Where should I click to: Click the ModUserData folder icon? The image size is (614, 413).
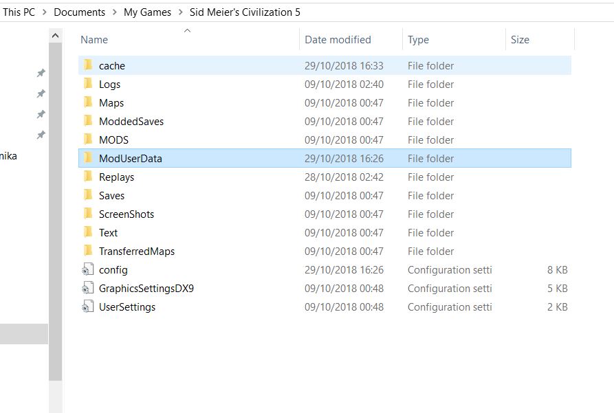coord(89,158)
